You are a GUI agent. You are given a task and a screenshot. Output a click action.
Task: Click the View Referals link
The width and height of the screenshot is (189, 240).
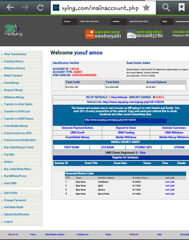pos(119,97)
